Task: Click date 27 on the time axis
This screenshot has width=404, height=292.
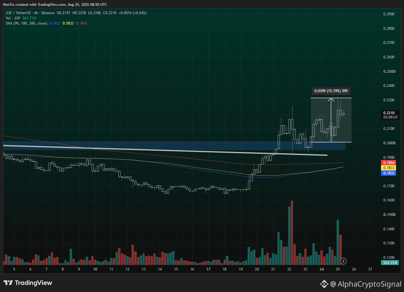Action: pos(370,269)
